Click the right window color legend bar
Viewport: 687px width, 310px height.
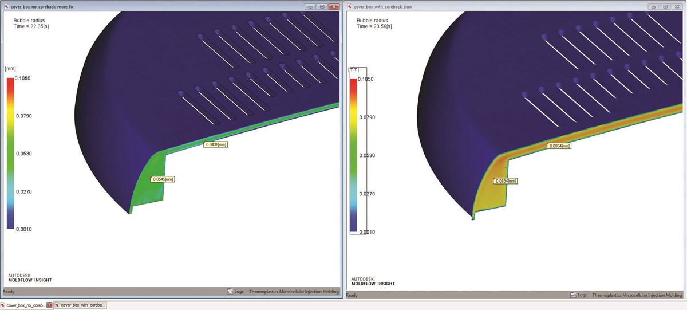(354, 155)
